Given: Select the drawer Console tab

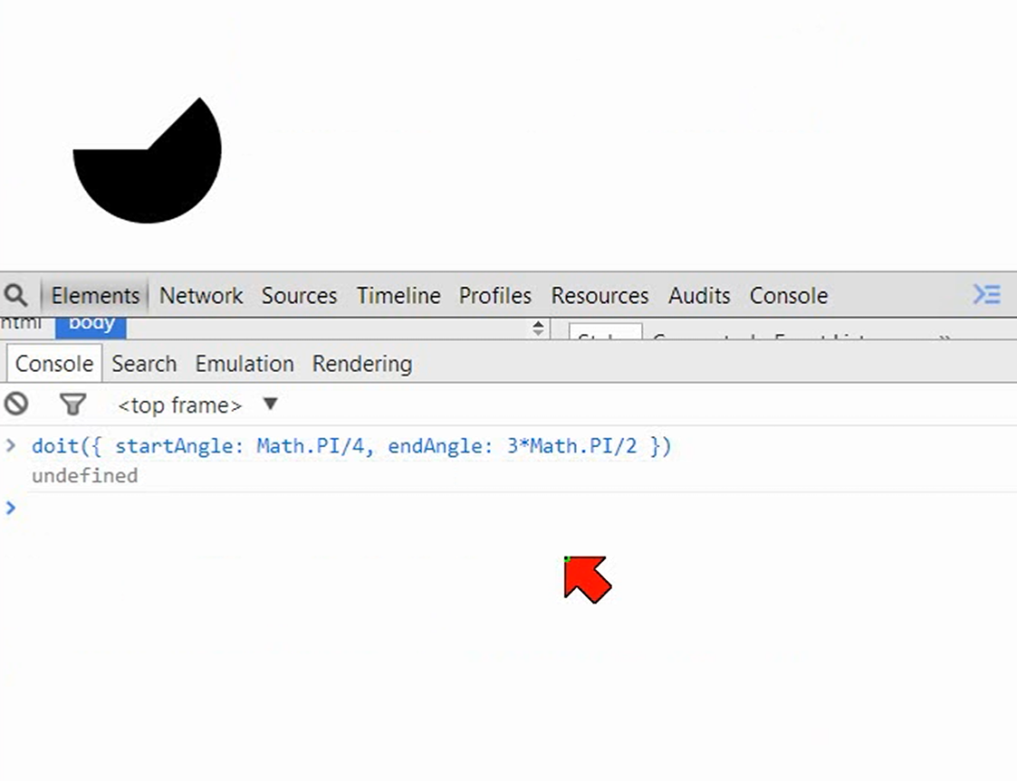Looking at the screenshot, I should pos(54,364).
